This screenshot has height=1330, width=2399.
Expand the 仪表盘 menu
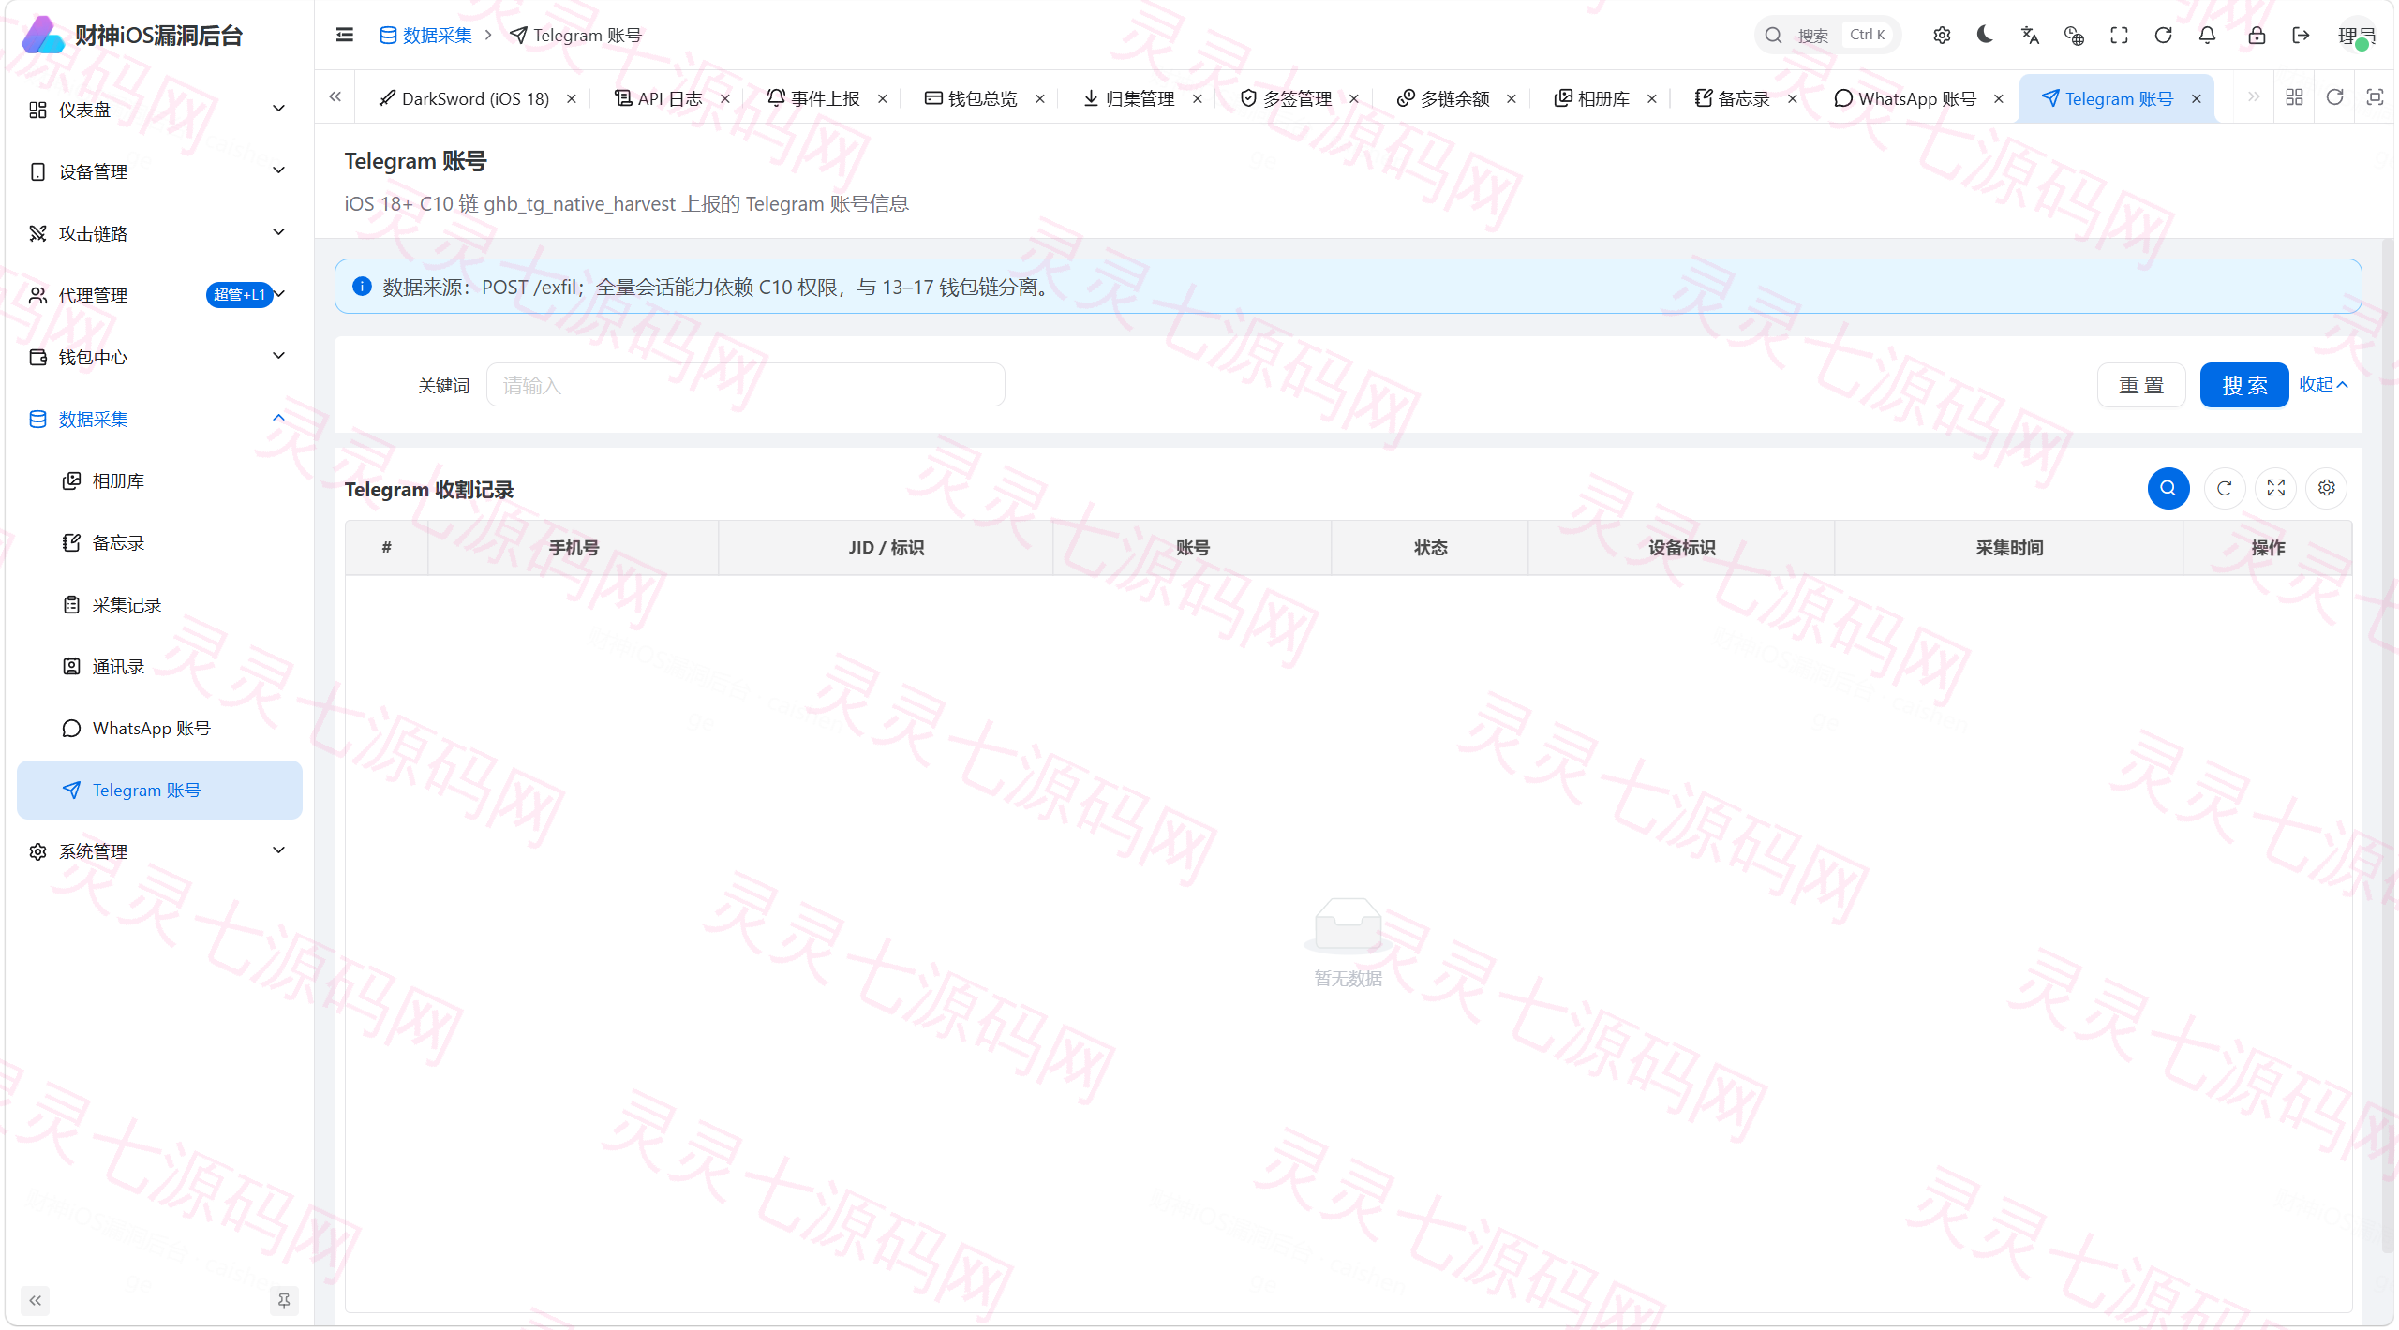[x=159, y=110]
